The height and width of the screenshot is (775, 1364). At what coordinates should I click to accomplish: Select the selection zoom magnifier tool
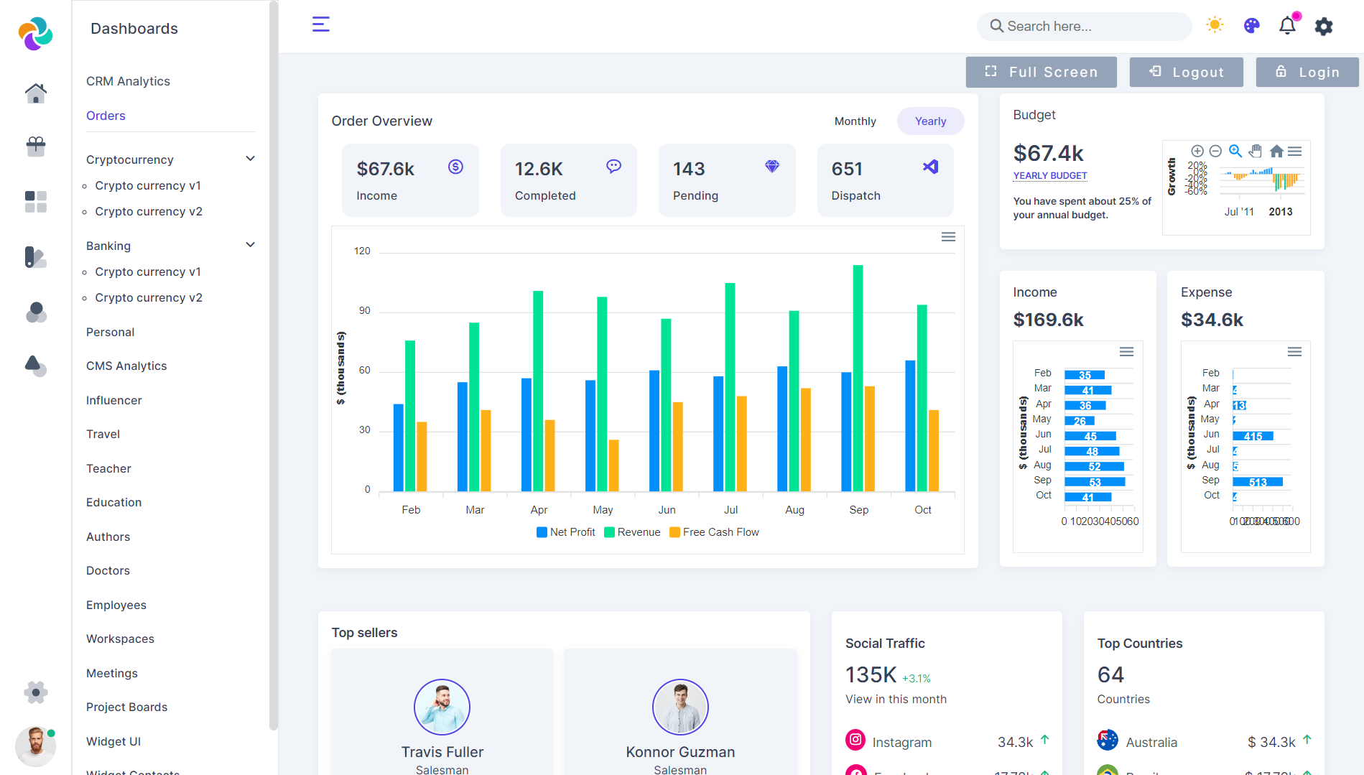[1235, 151]
